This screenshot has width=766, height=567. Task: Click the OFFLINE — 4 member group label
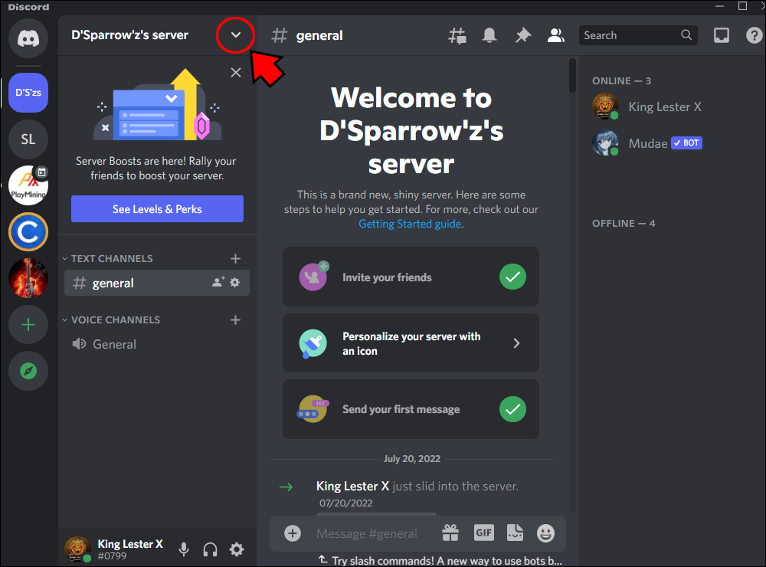pos(624,224)
